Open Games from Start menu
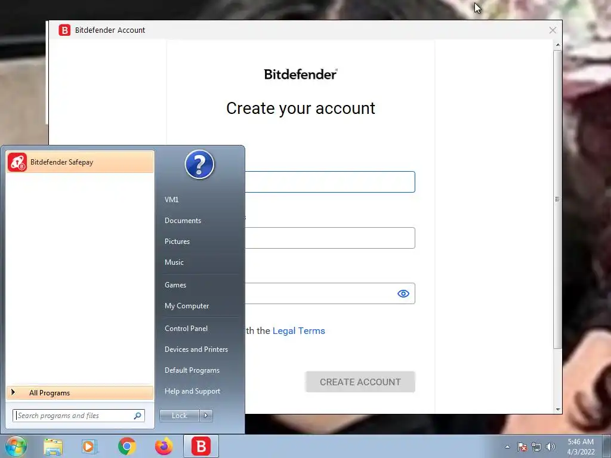 point(175,285)
